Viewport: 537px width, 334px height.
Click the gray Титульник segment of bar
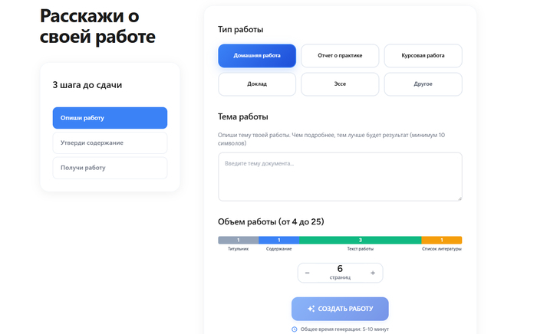238,241
